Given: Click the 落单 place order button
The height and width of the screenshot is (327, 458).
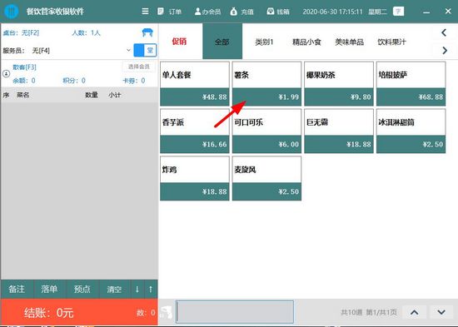Looking at the screenshot, I should click(49, 289).
